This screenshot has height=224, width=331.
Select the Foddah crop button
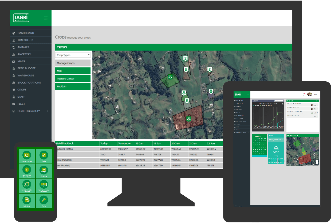[73, 86]
